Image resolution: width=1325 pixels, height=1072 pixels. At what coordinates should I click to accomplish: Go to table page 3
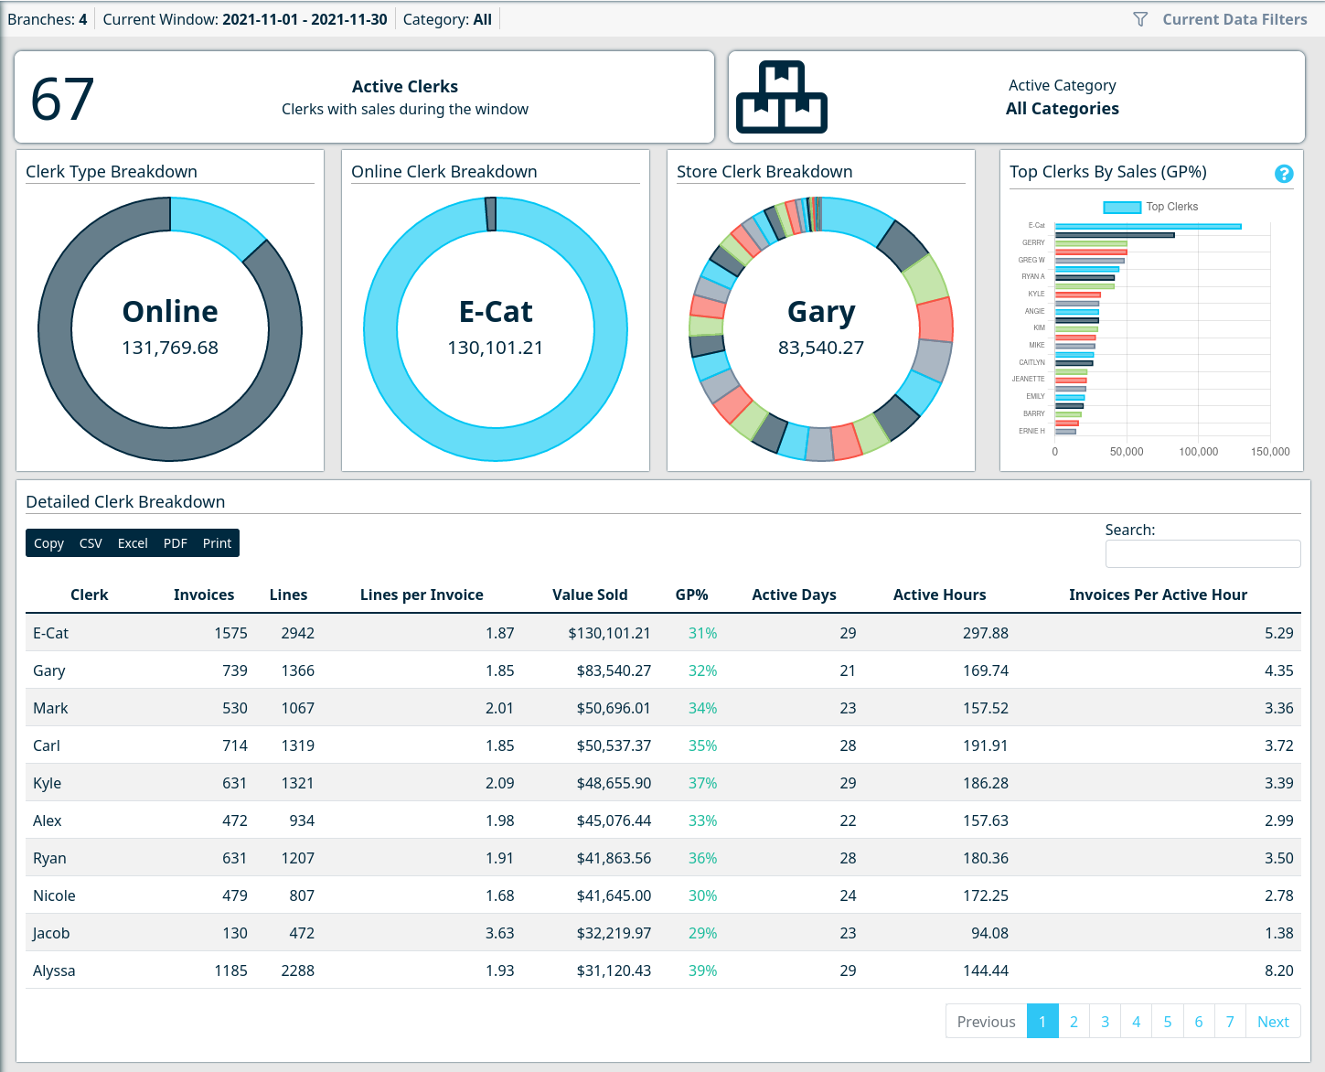coord(1105,1022)
